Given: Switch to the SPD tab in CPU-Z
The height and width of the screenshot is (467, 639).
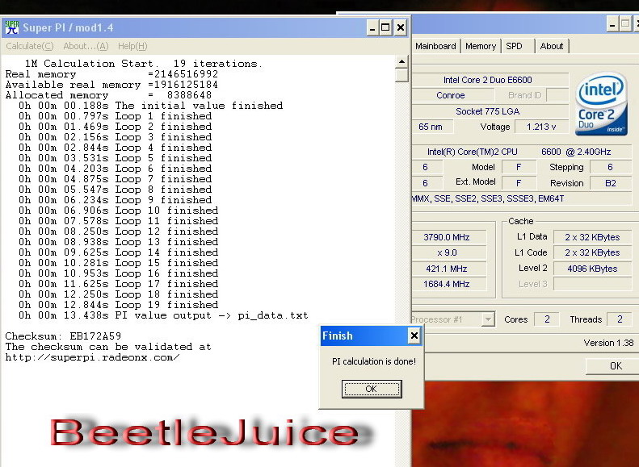Looking at the screenshot, I should (x=515, y=46).
